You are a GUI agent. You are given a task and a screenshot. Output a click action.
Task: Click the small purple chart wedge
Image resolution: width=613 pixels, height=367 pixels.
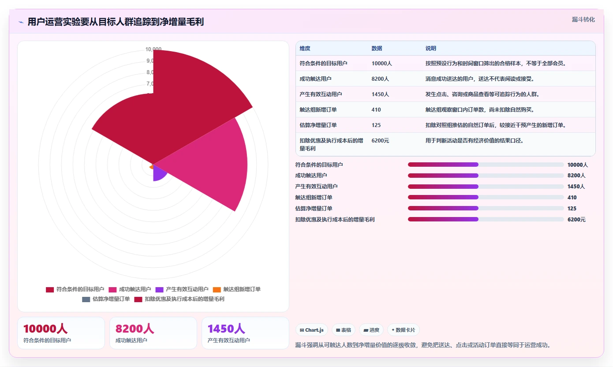pos(158,173)
